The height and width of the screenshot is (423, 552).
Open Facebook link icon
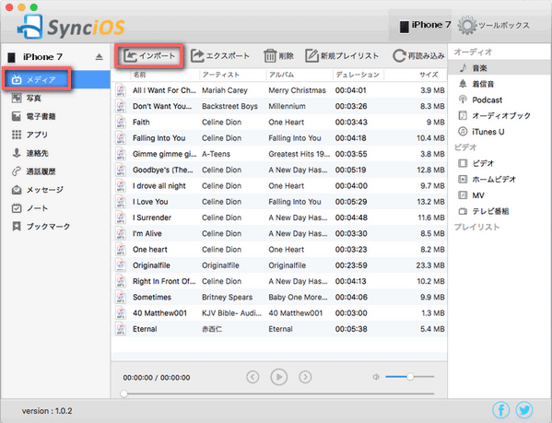pyautogui.click(x=501, y=410)
